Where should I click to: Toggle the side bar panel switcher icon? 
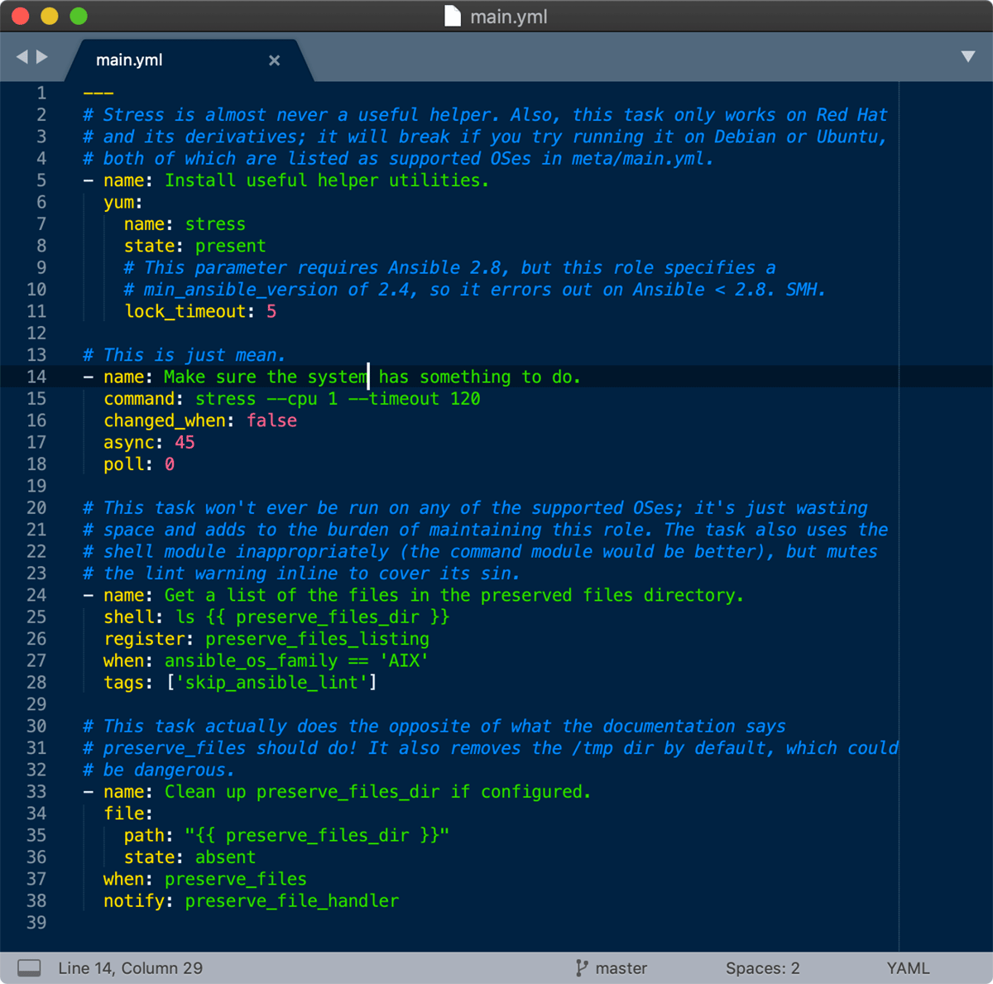tap(29, 968)
